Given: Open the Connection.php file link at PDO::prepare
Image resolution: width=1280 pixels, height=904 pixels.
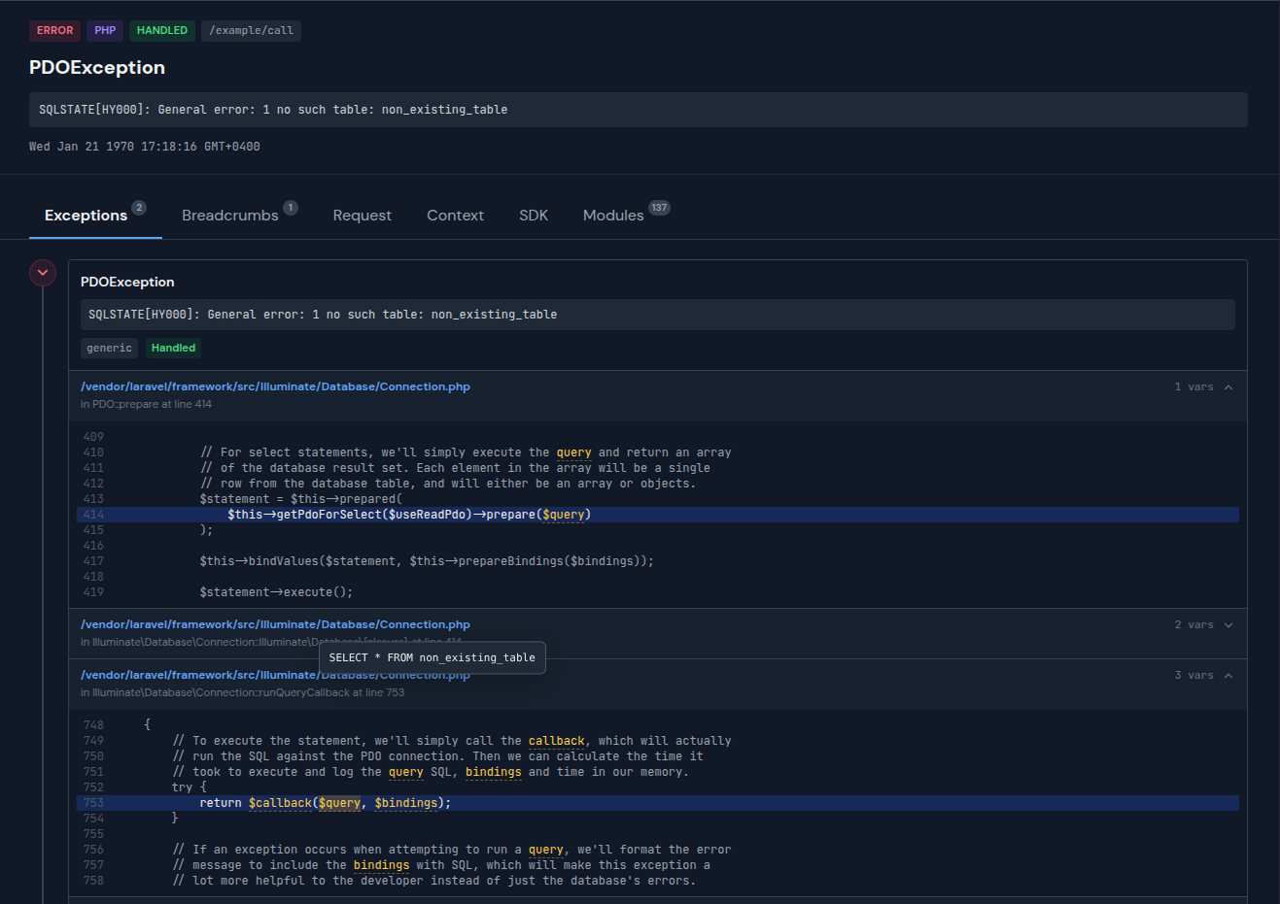Looking at the screenshot, I should 275,385.
